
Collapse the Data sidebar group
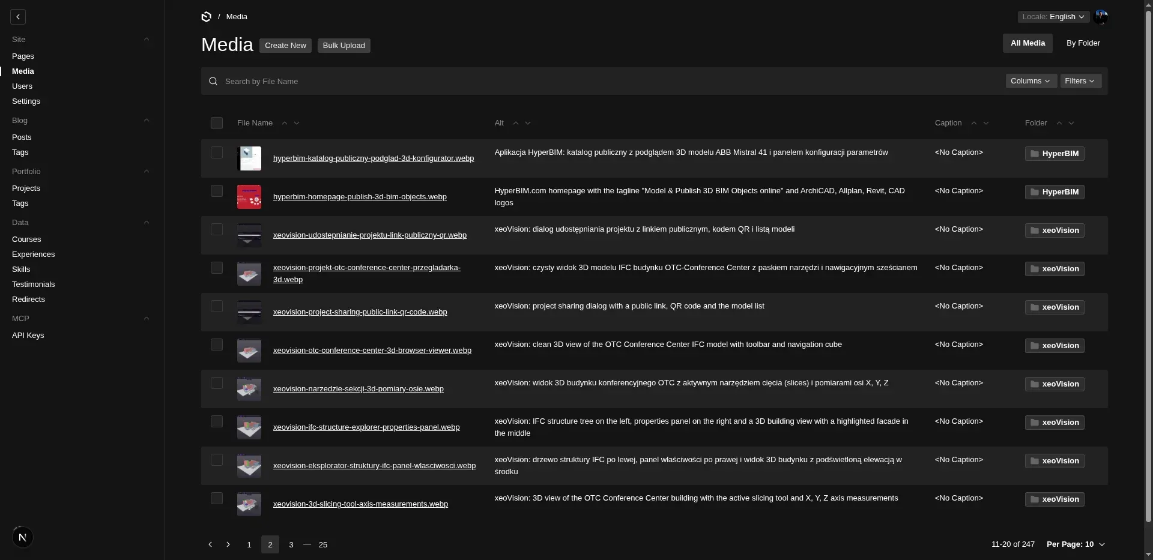tap(147, 223)
